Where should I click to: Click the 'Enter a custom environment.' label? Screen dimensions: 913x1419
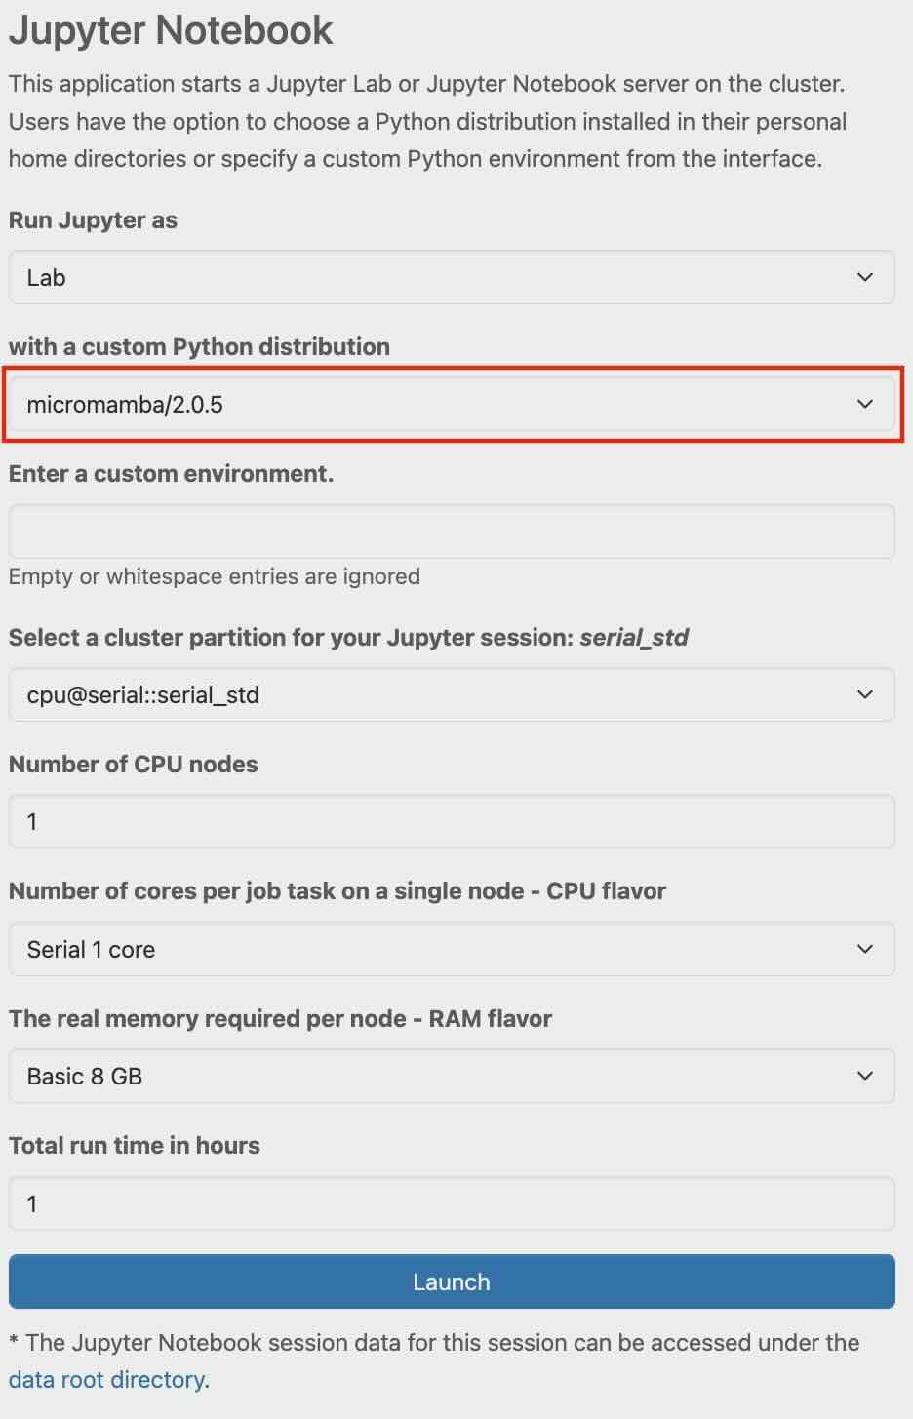(x=171, y=474)
